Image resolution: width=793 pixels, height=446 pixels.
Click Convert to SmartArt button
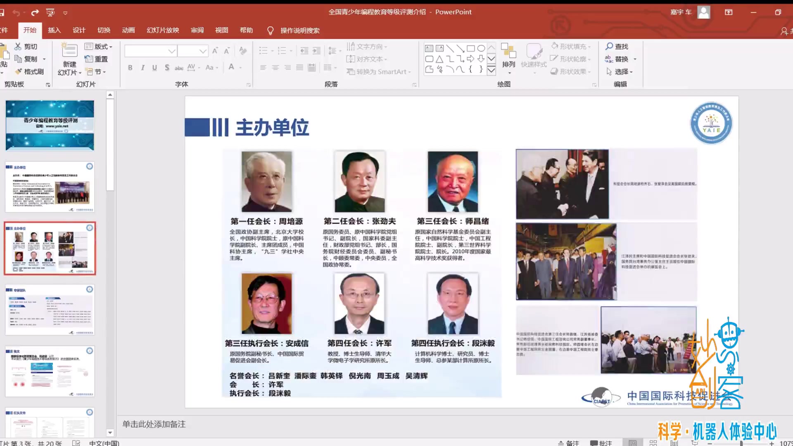[379, 72]
